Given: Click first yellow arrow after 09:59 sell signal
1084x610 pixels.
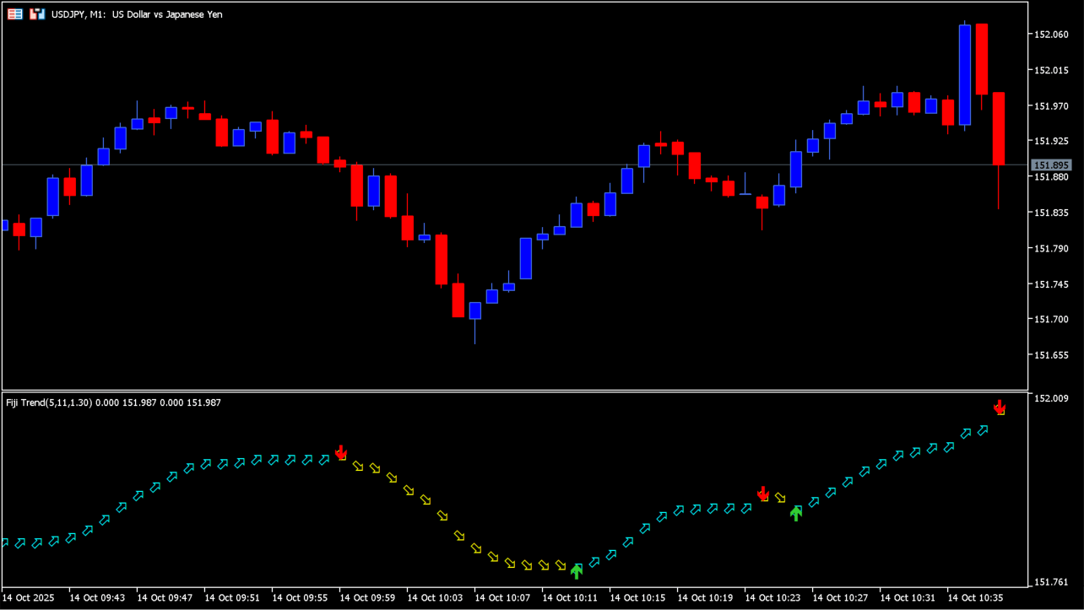Looking at the screenshot, I should pos(358,467).
